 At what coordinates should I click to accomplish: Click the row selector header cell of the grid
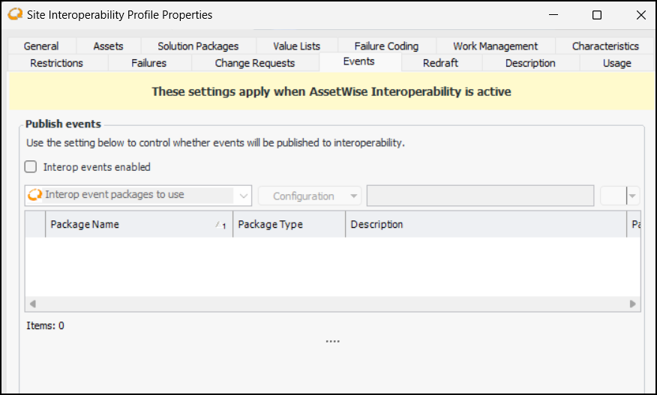tap(35, 225)
